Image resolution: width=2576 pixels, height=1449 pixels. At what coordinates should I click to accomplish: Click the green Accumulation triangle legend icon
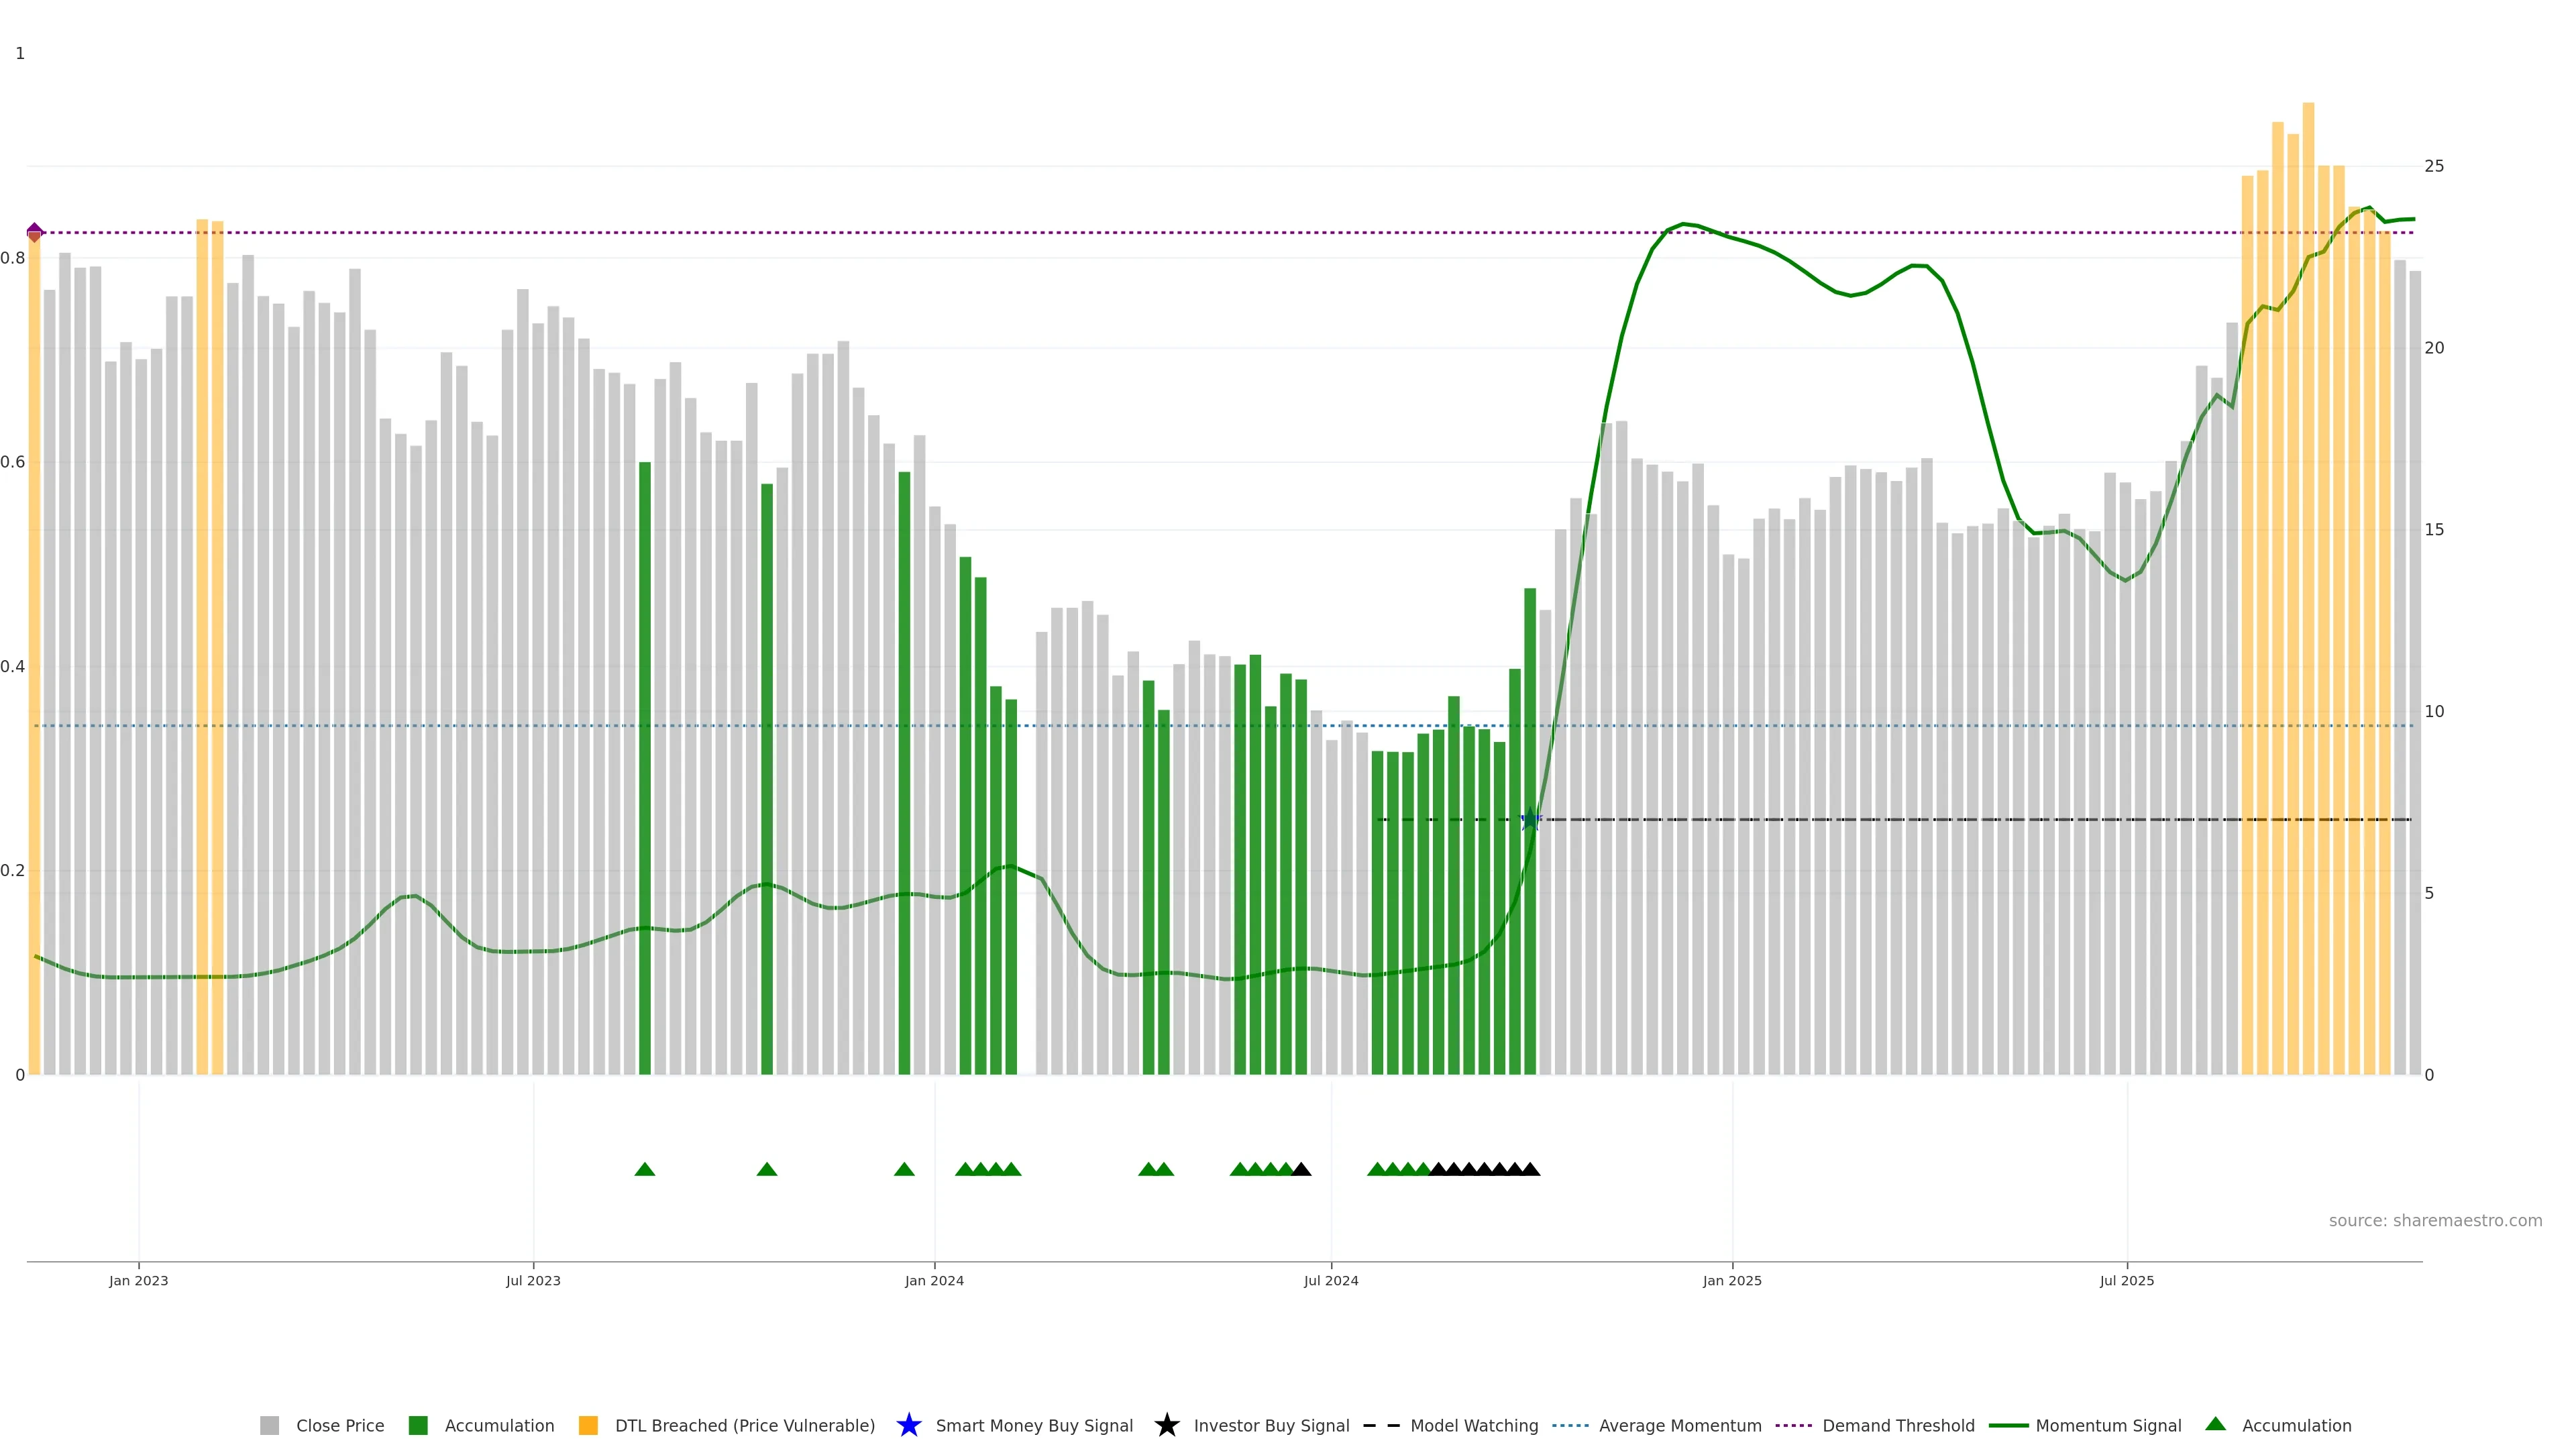coord(2215,1424)
